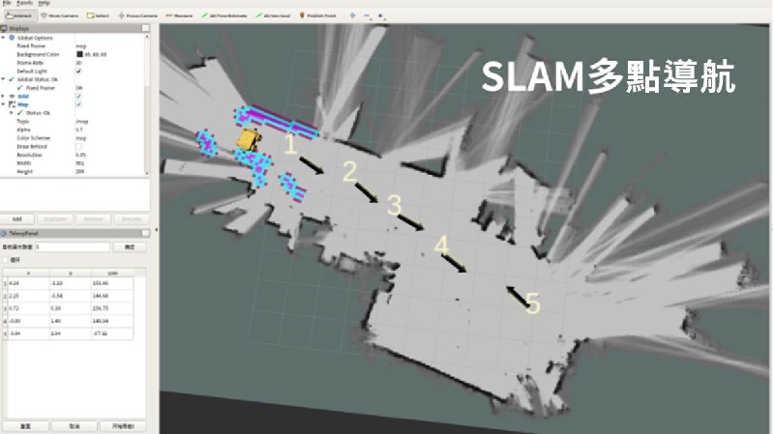Select the Map Topic value '/map'
The image size is (774, 434).
[82, 122]
